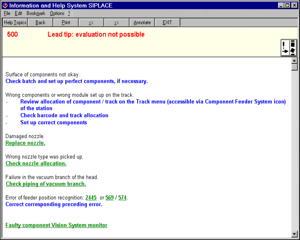Image resolution: width=300 pixels, height=240 pixels.
Task: Click 'Check barcode and track allocation' text
Action: (64, 115)
